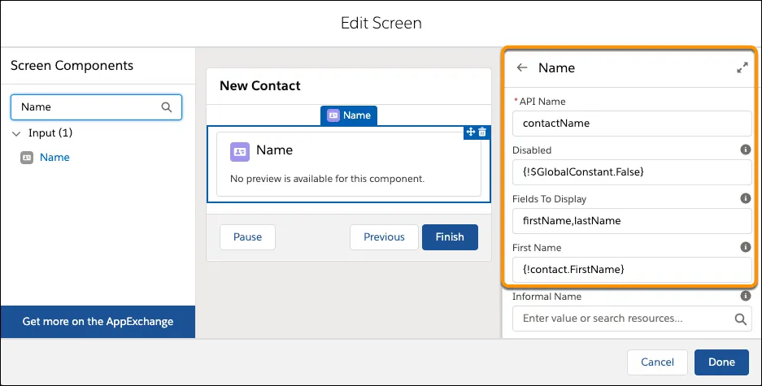Open info tooltip for Fields To Display
The image size is (762, 386).
[745, 198]
